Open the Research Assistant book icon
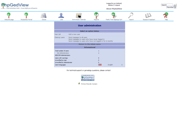Viewport: 179px width, 119px height. pyautogui.click(x=149, y=15)
